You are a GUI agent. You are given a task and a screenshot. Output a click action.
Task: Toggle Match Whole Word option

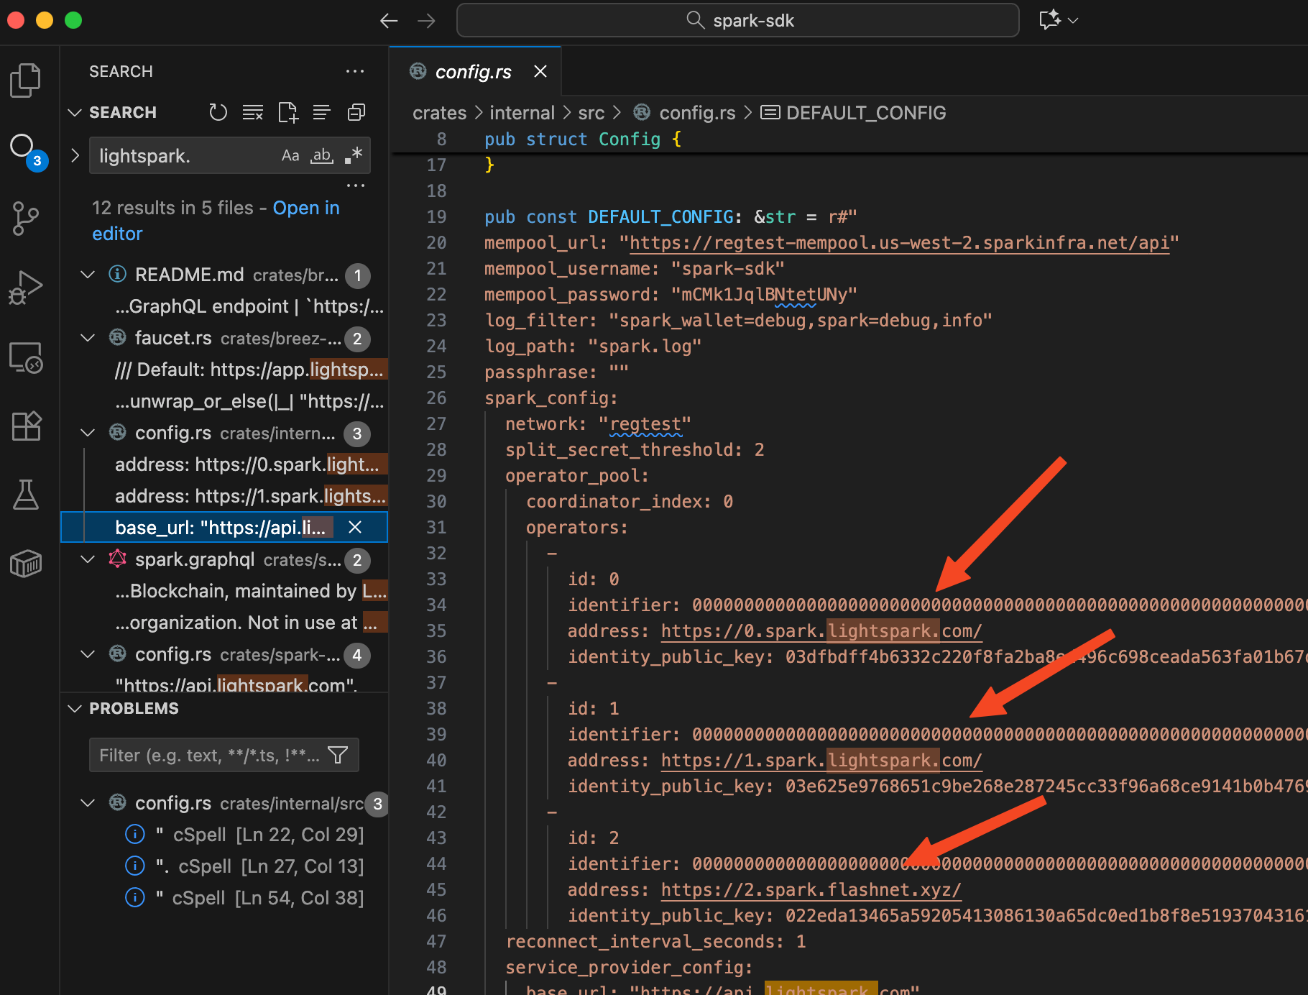321,156
